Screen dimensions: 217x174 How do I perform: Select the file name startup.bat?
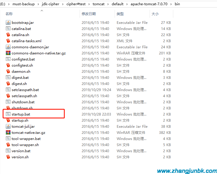pyautogui.click(x=21, y=114)
